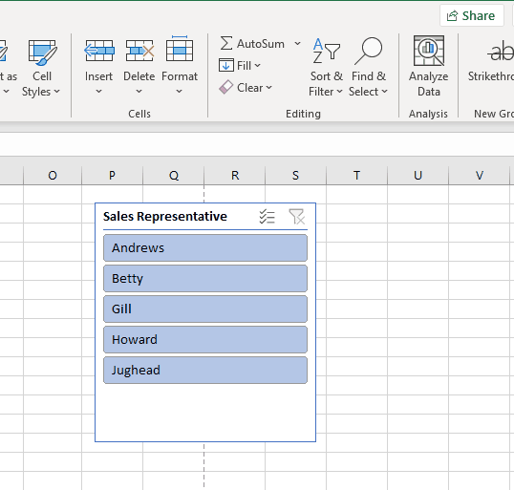The image size is (514, 490).
Task: Select column O header
Action: point(53,176)
